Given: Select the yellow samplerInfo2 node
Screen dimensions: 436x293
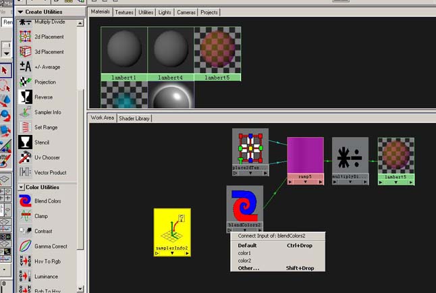Looking at the screenshot, I should coord(172,232).
